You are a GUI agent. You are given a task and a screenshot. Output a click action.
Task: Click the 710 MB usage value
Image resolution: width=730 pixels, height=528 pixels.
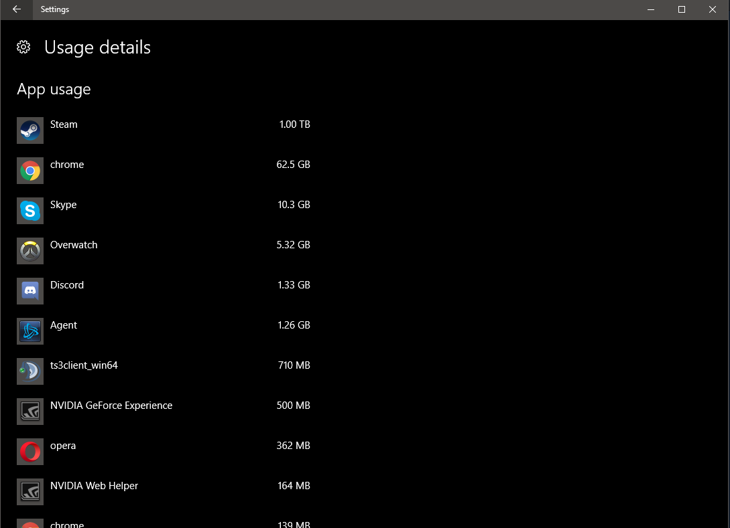point(294,365)
